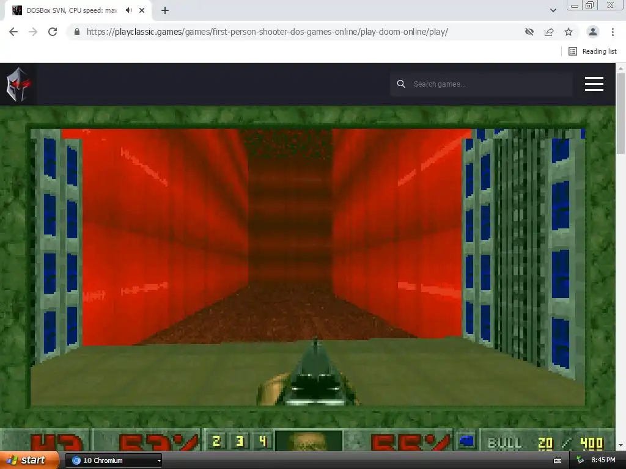View site security lock info

pyautogui.click(x=77, y=32)
